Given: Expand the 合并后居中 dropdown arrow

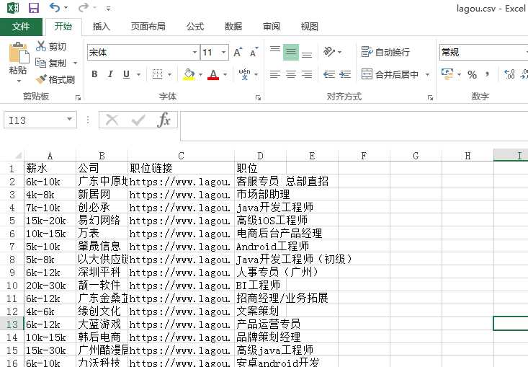Looking at the screenshot, I should pos(427,74).
